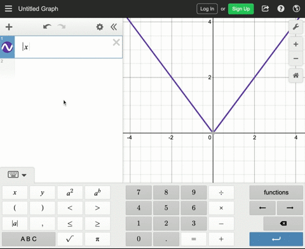Insert variable x from keypad
305x249 pixels.
tap(15, 192)
